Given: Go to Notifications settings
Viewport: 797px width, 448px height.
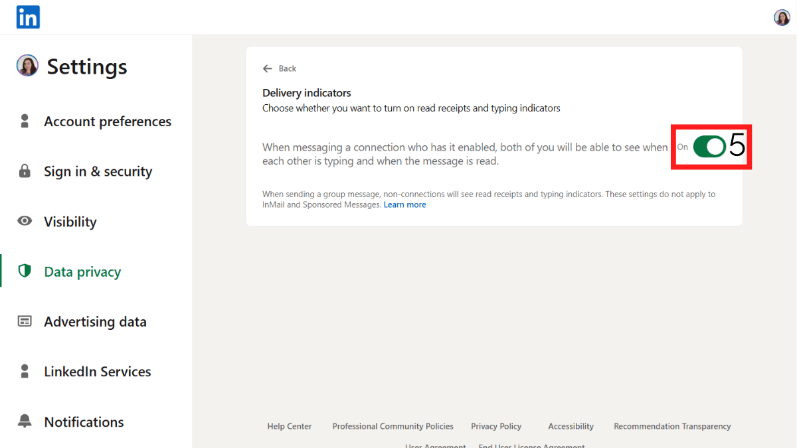Looking at the screenshot, I should click(x=84, y=422).
